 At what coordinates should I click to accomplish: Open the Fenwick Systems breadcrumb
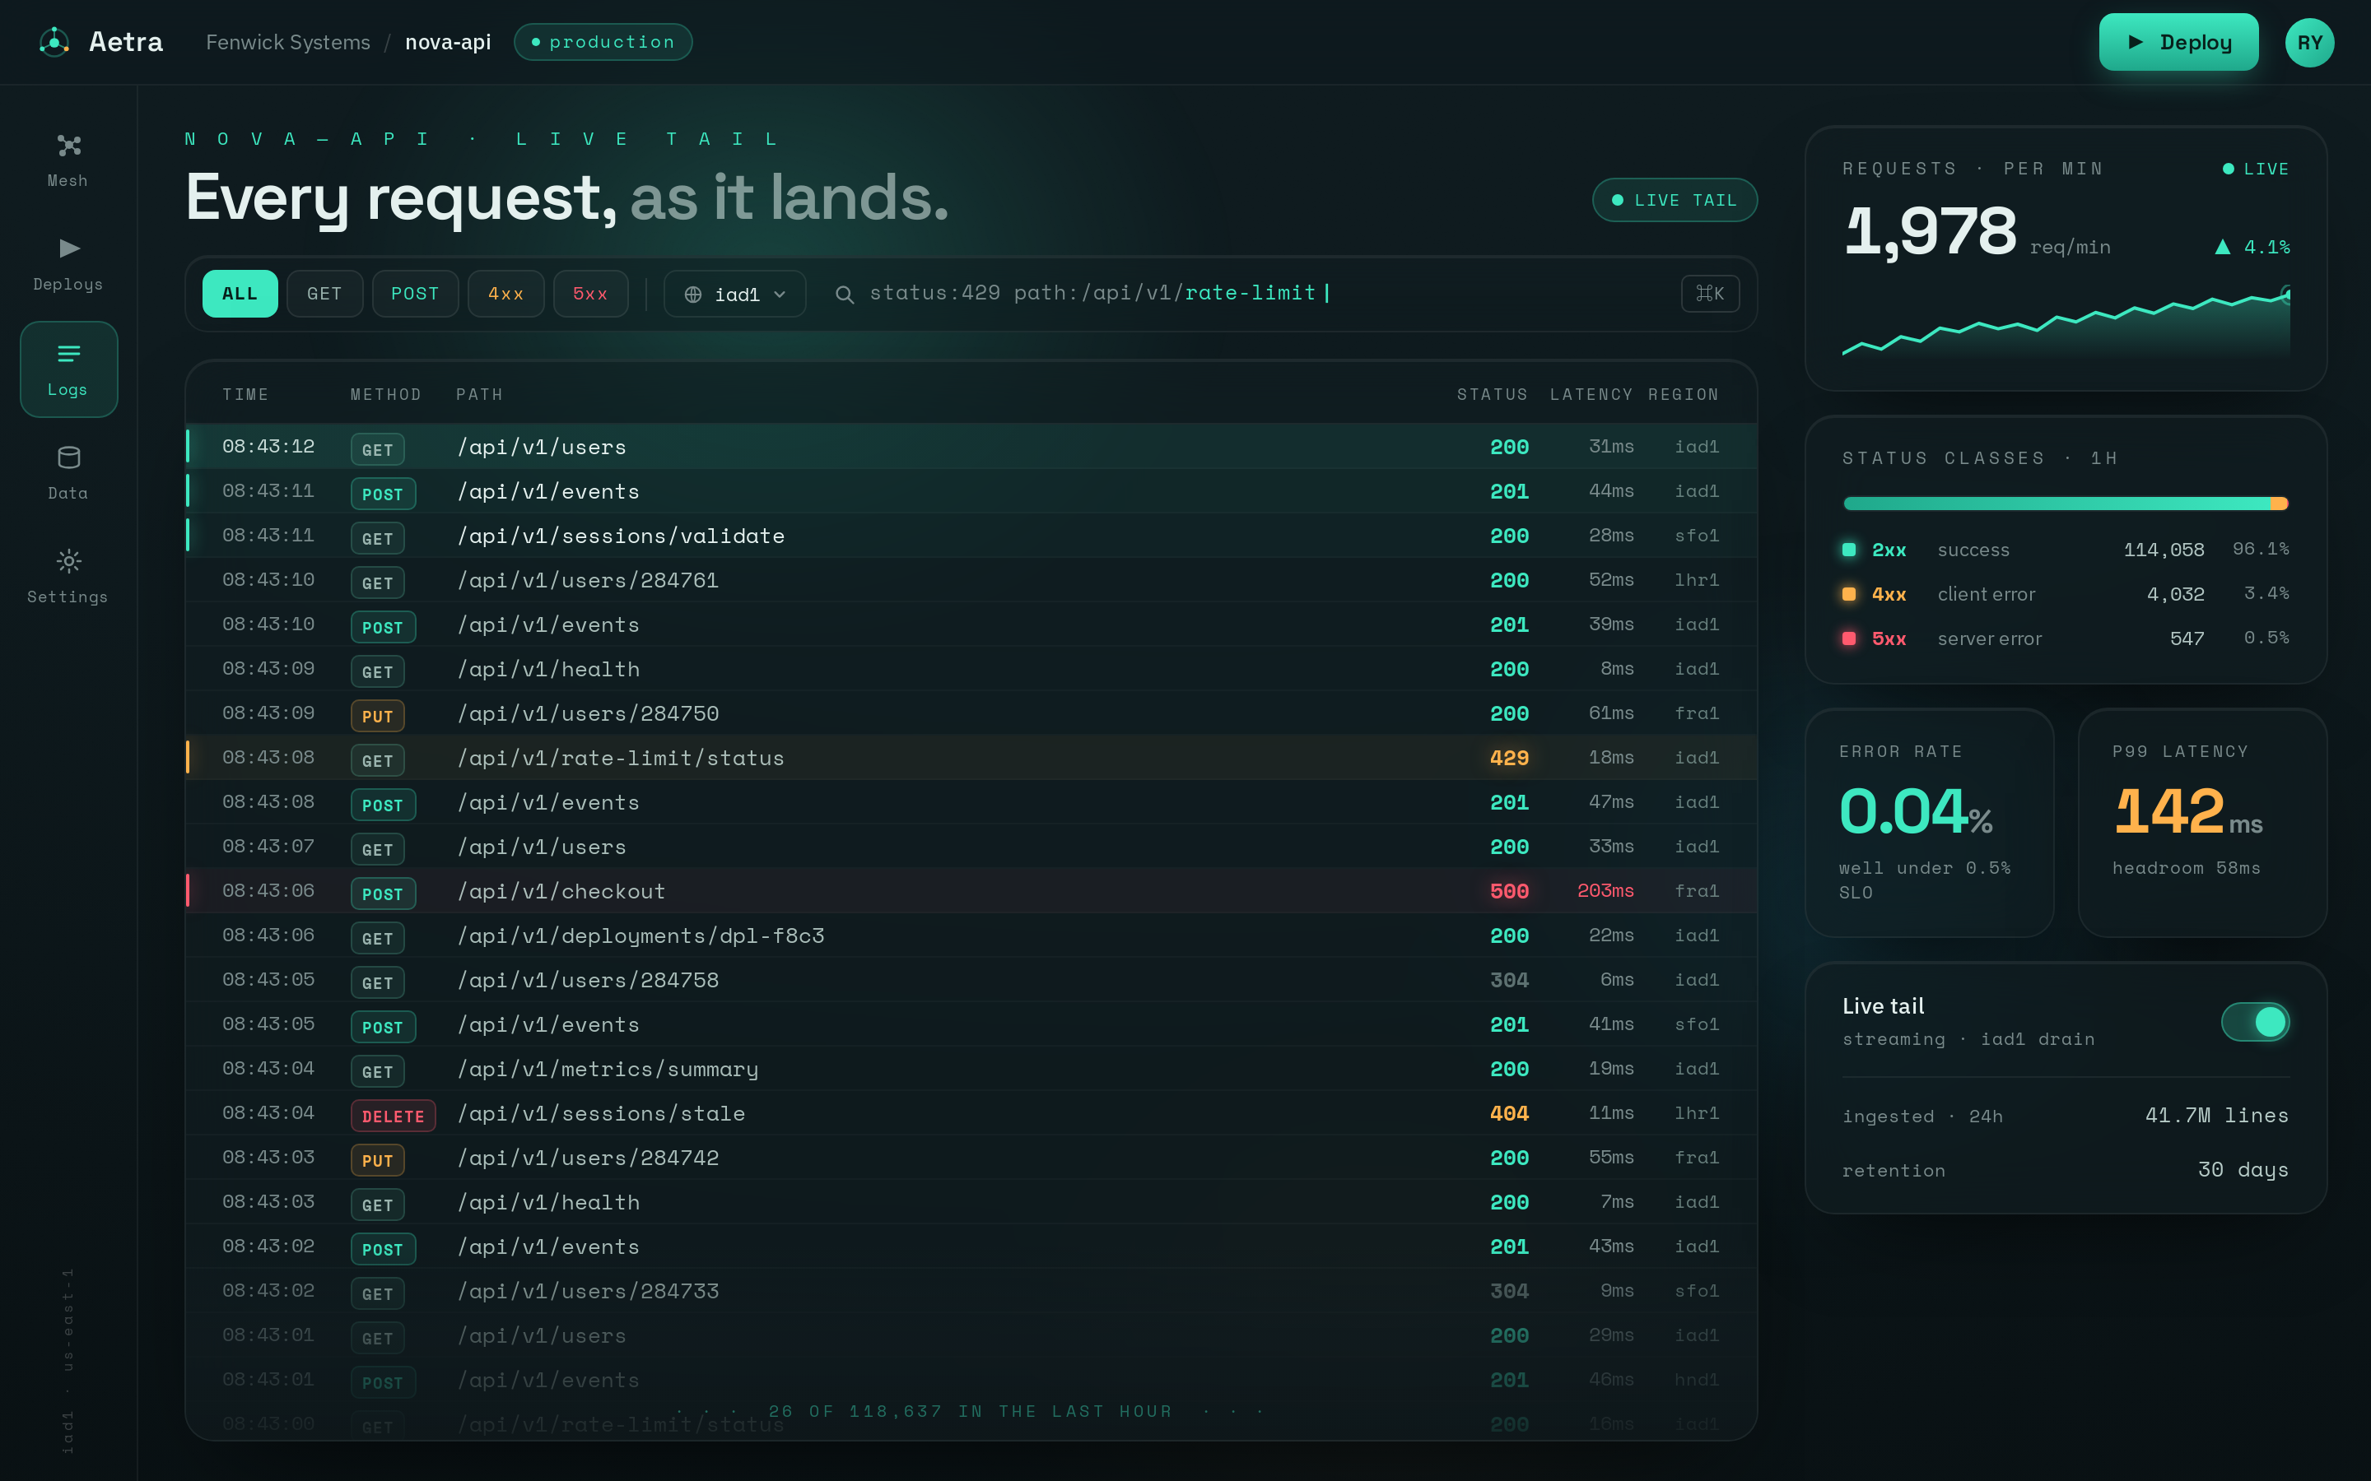(x=288, y=42)
